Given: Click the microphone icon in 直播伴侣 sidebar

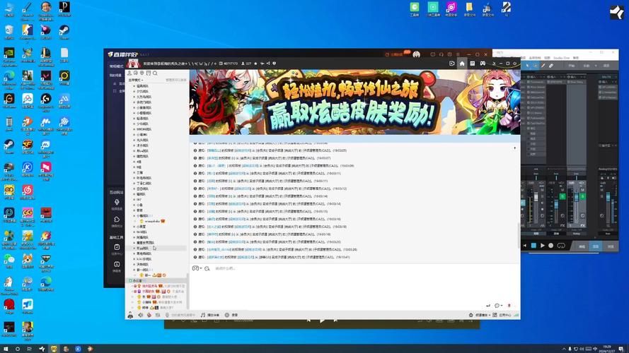Looking at the screenshot, I should point(117,202).
